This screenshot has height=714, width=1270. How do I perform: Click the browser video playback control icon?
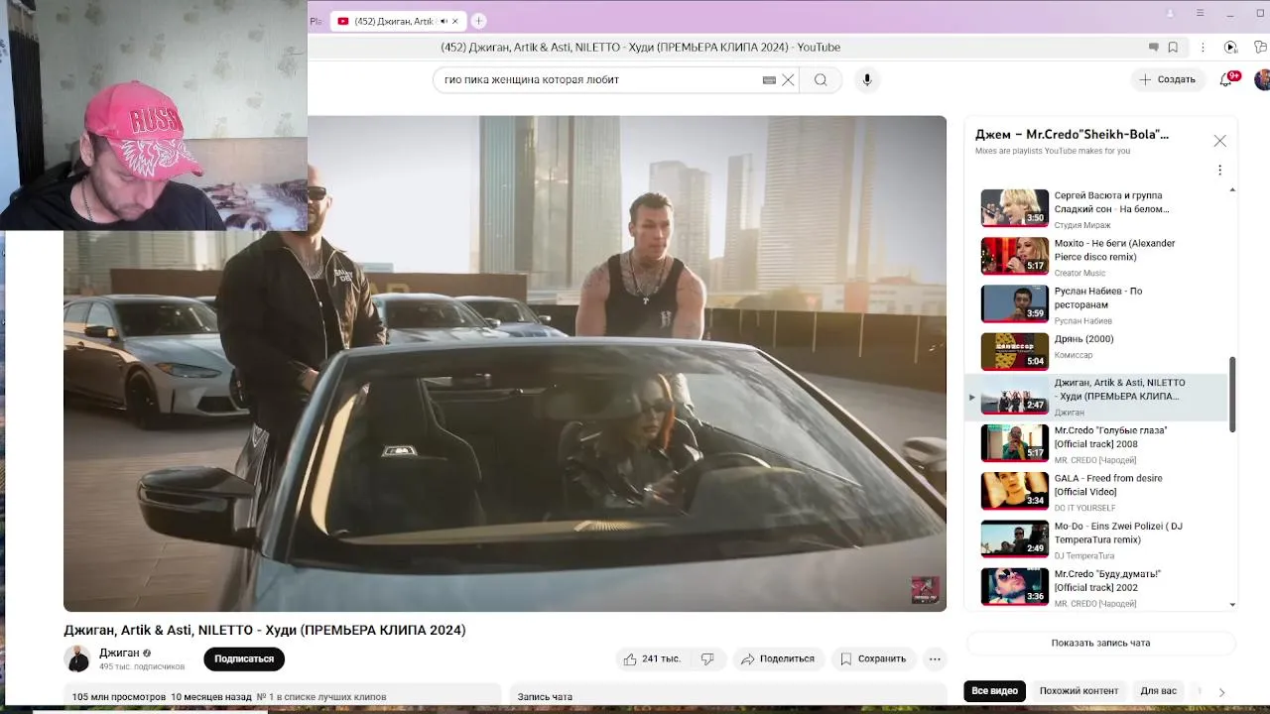click(1230, 47)
